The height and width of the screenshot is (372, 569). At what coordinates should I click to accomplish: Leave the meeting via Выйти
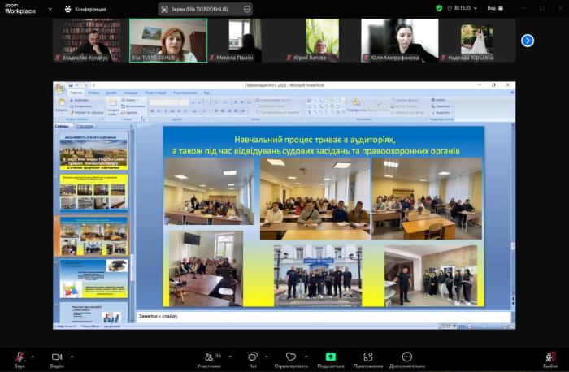550,357
